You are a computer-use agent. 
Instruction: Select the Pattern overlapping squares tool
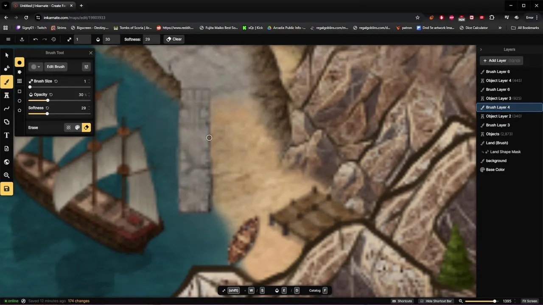(6, 122)
